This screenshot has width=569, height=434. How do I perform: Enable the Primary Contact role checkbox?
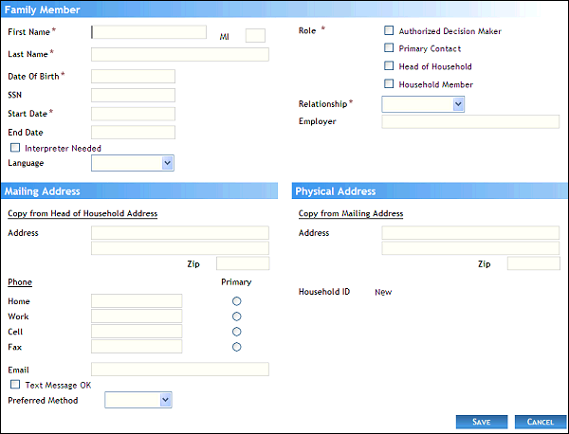coord(389,48)
